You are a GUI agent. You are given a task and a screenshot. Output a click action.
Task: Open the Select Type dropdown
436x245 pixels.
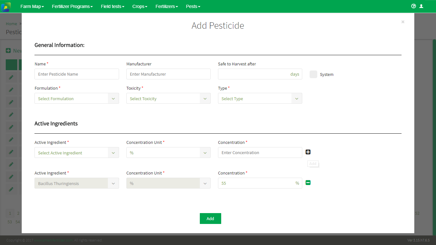coord(260,99)
